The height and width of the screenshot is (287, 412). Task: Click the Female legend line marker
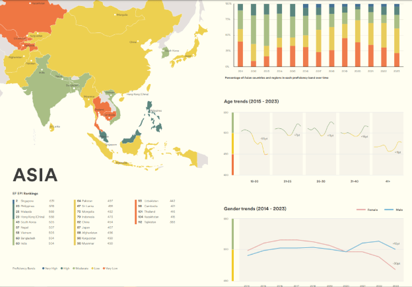pos(361,210)
